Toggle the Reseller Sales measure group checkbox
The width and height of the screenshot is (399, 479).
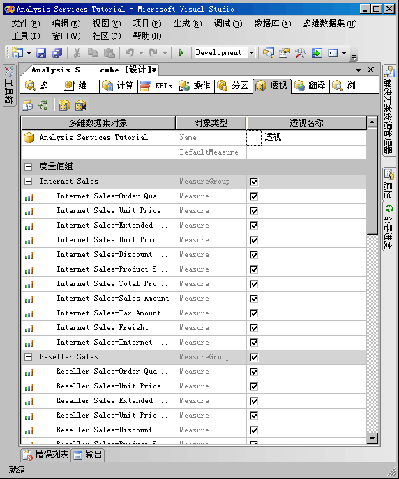coord(254,357)
